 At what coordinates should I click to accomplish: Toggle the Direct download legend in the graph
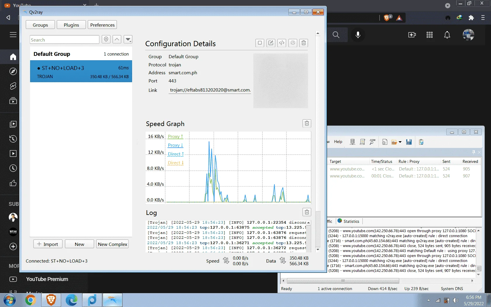pyautogui.click(x=176, y=163)
